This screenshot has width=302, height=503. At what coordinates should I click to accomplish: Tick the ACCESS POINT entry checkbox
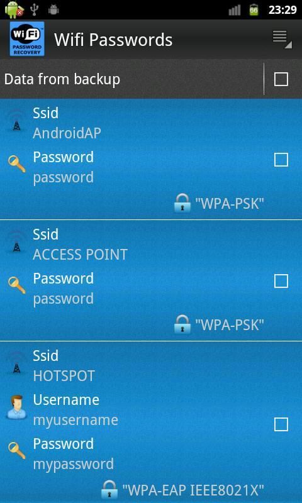click(x=281, y=281)
